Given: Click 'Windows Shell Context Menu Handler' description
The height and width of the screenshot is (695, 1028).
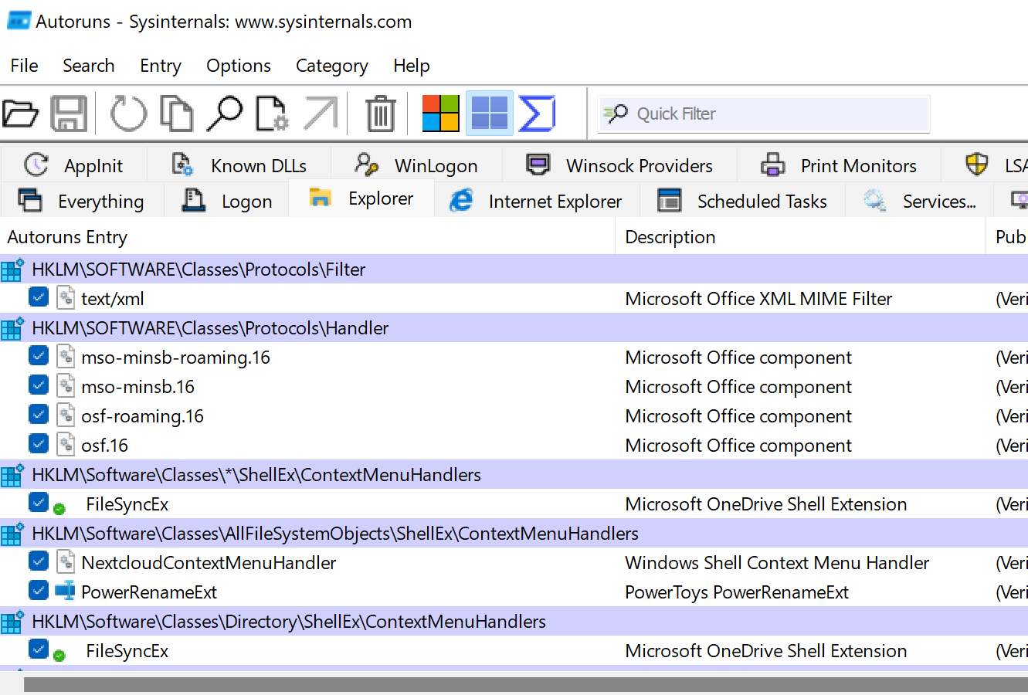Looking at the screenshot, I should coord(777,563).
